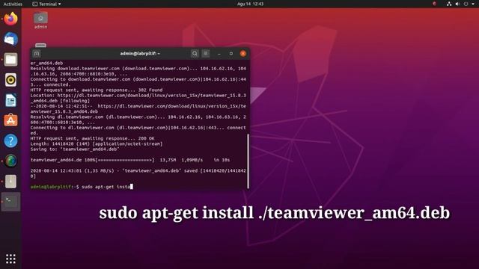This screenshot has width=479, height=269.
Task: Maximize the terminal window
Action: pos(231,54)
